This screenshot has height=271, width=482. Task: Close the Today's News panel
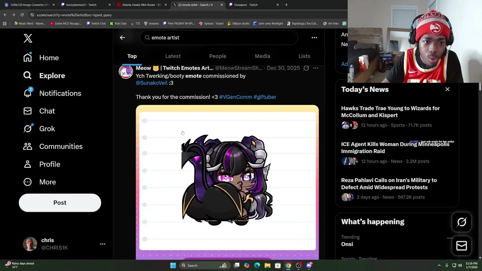click(x=447, y=89)
